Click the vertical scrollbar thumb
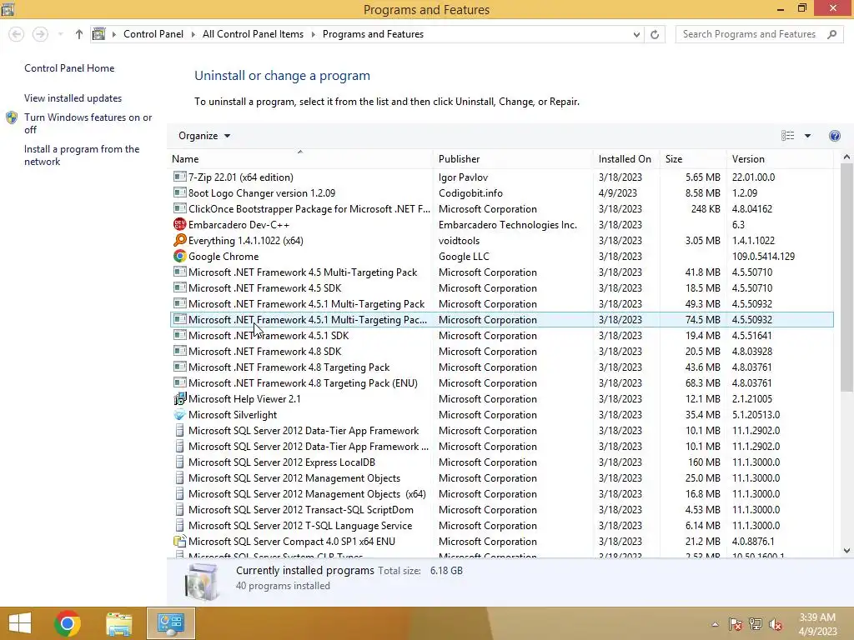 pos(846,277)
